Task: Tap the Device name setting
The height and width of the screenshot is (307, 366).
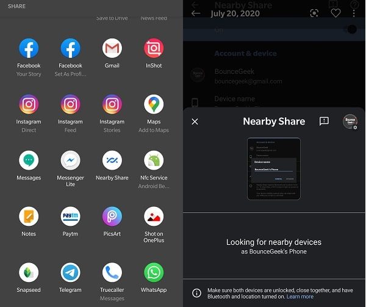Action: pos(274,101)
